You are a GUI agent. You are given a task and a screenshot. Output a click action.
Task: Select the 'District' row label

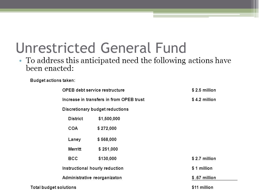tap(76, 119)
